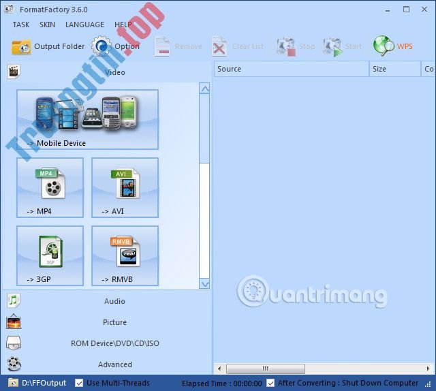This screenshot has width=436, height=391.
Task: Select the 3GP conversion tile
Action: 50,256
